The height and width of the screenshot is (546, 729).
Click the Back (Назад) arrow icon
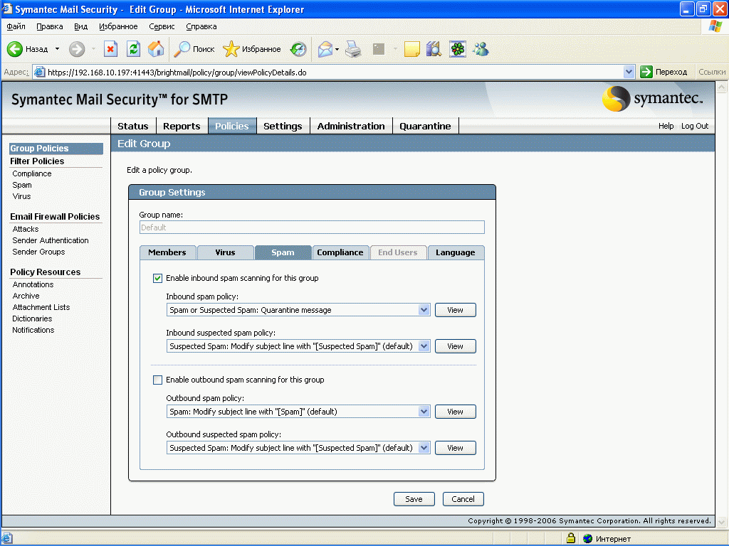(15, 49)
